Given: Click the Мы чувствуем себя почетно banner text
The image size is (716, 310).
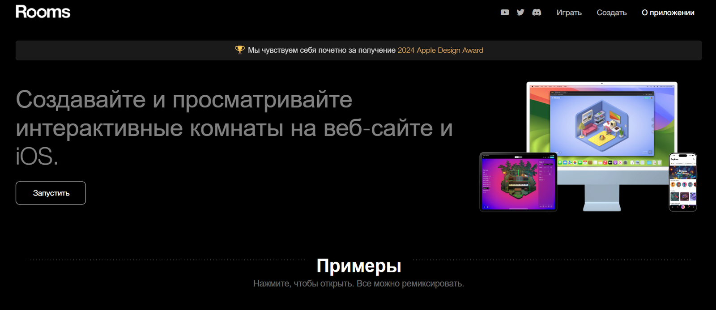Looking at the screenshot, I should click(x=321, y=50).
